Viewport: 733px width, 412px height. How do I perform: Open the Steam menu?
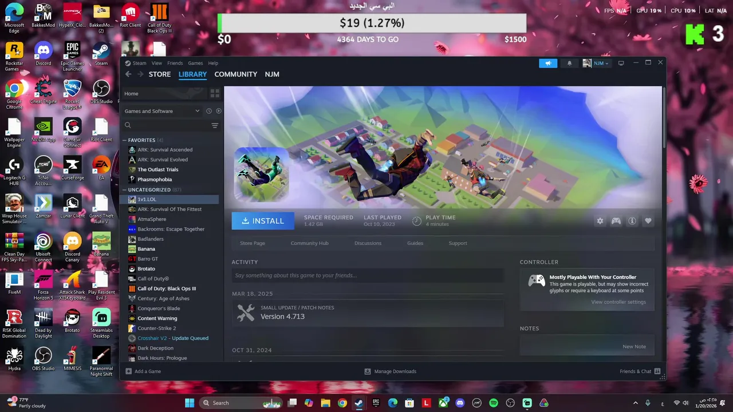140,63
